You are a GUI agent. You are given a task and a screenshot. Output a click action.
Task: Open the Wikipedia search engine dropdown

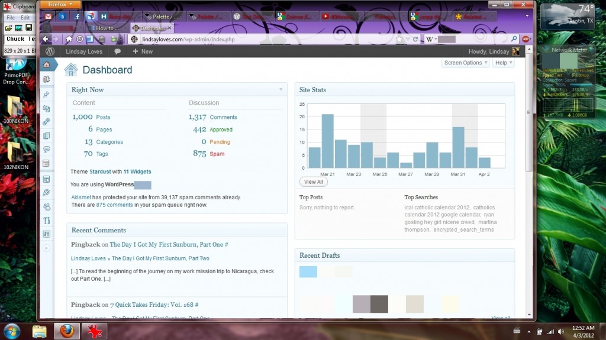click(x=431, y=39)
